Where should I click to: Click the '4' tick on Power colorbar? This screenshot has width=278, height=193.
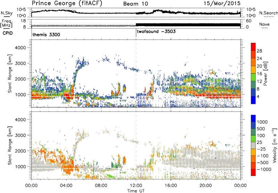tap(258, 97)
